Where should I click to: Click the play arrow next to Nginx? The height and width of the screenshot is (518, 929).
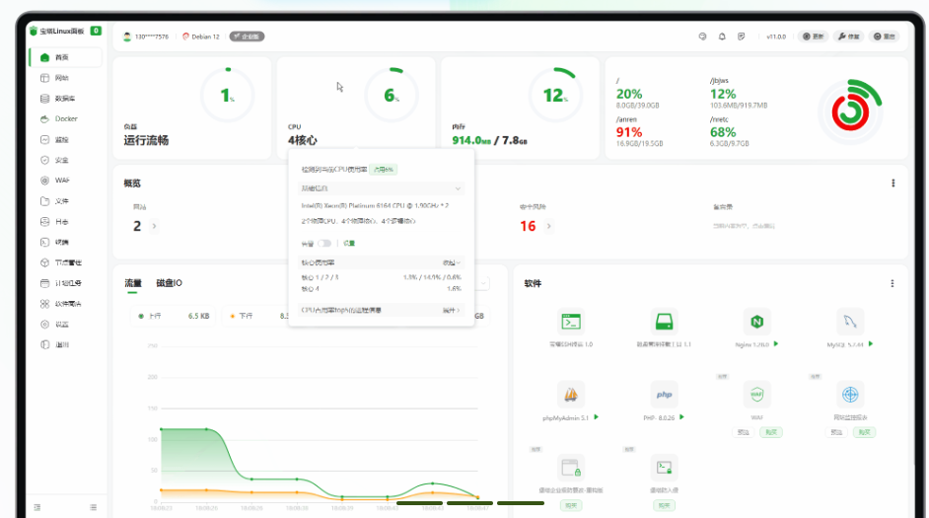(776, 343)
